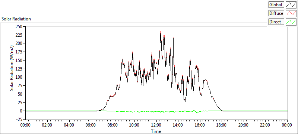This screenshot has width=298, height=134.
Task: Click the 125 y-axis value
Action: (19, 69)
